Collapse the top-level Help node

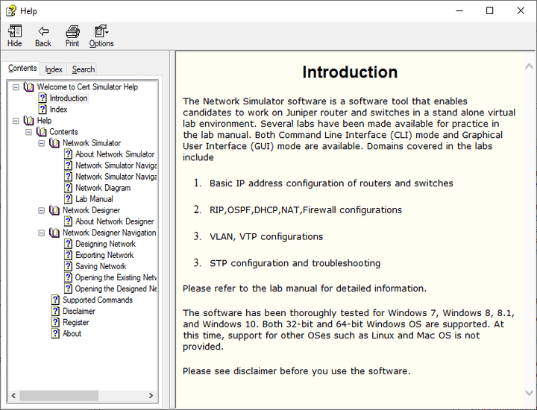(16, 121)
